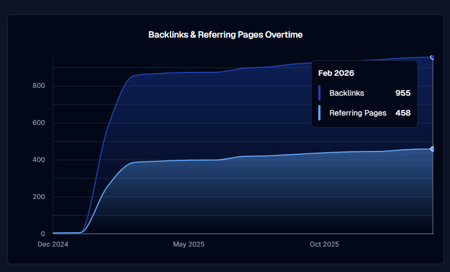Click the light blue Referring Pages color bar
This screenshot has width=450, height=272.
click(x=319, y=113)
